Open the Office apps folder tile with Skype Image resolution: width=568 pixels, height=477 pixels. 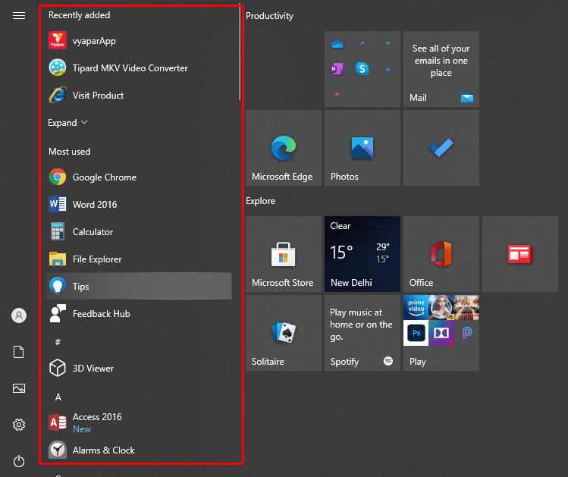coord(362,69)
